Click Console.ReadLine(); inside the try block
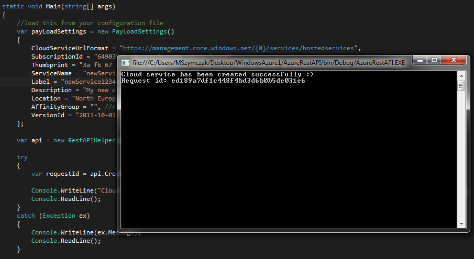Viewport: 474px width, 259px height. [66, 199]
